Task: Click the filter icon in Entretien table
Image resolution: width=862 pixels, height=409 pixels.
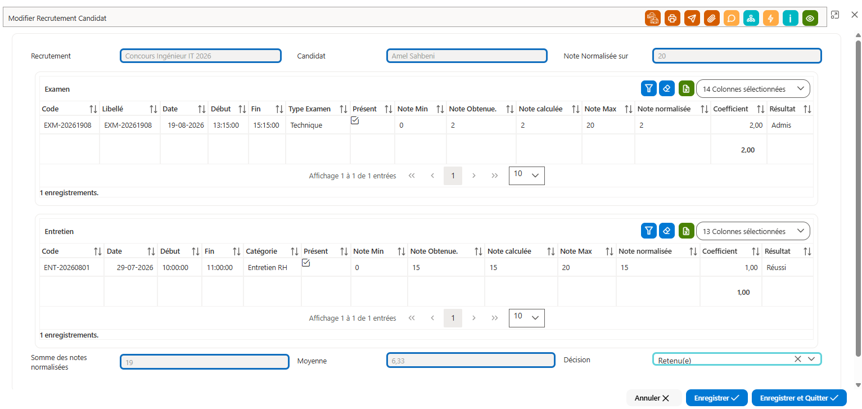Action: (x=649, y=231)
